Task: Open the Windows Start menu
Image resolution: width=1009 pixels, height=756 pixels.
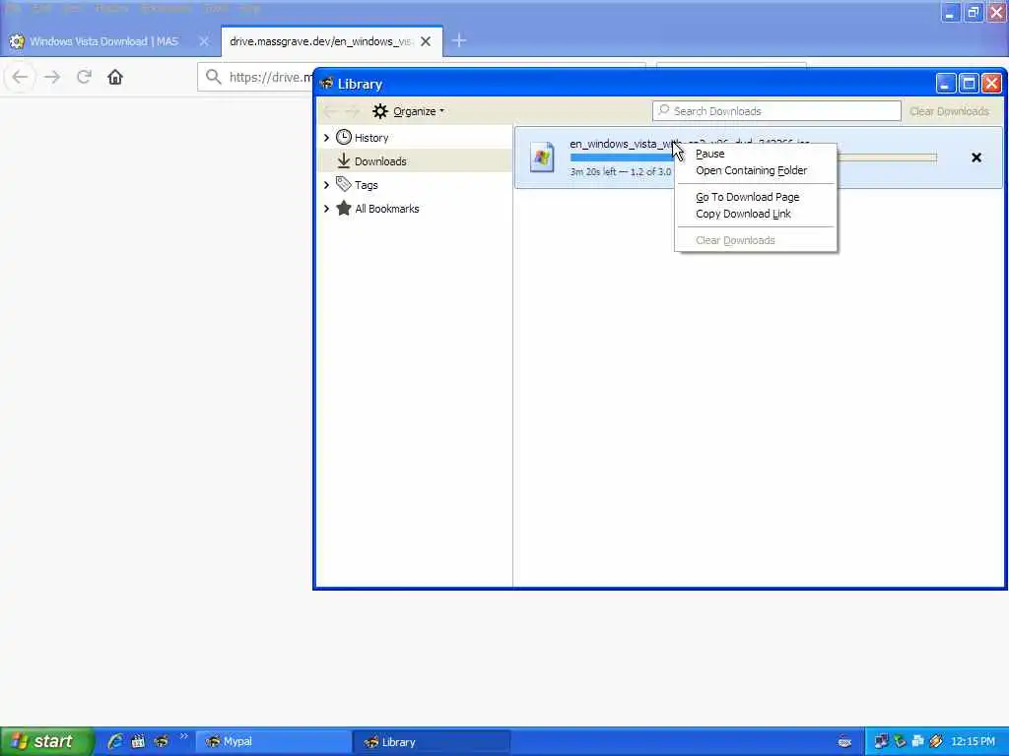Action: [x=47, y=742]
